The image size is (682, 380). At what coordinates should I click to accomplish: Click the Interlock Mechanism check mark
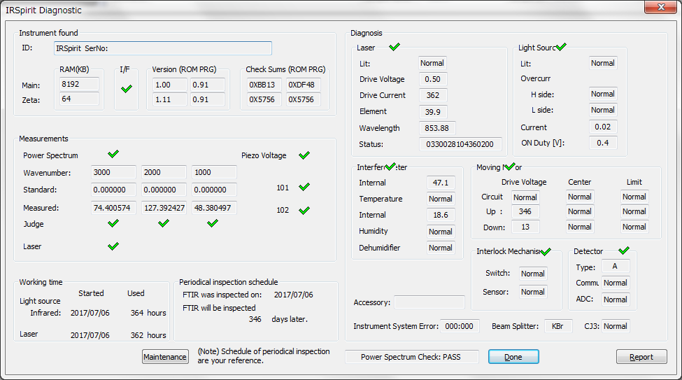click(546, 251)
